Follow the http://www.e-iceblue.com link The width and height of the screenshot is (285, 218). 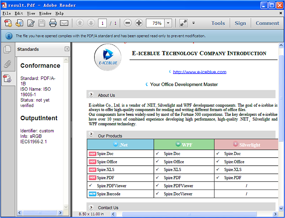pyautogui.click(x=199, y=72)
